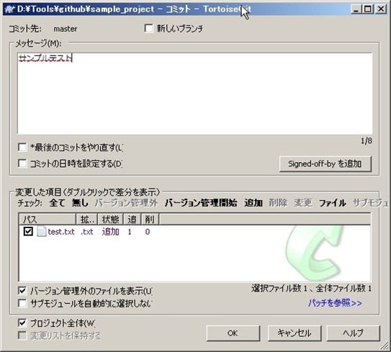Click the test.txt file icon

(42, 231)
